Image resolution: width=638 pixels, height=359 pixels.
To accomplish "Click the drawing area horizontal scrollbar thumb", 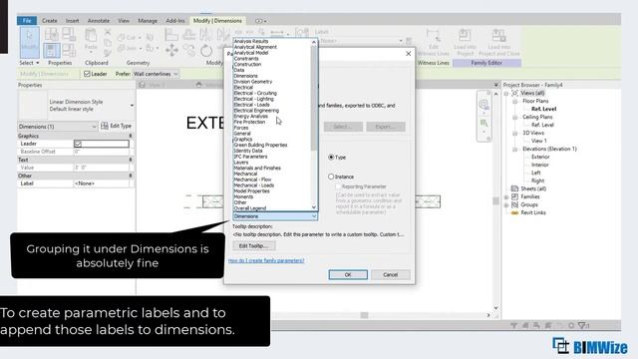I will point(364,315).
